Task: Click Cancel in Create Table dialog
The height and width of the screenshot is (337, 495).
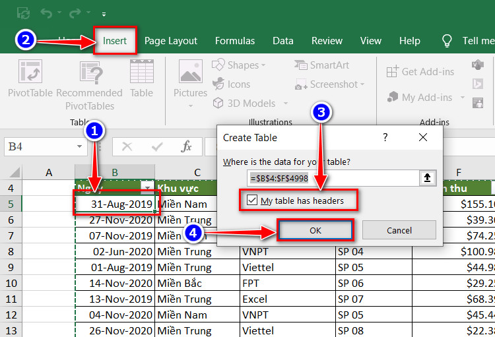Action: (399, 230)
